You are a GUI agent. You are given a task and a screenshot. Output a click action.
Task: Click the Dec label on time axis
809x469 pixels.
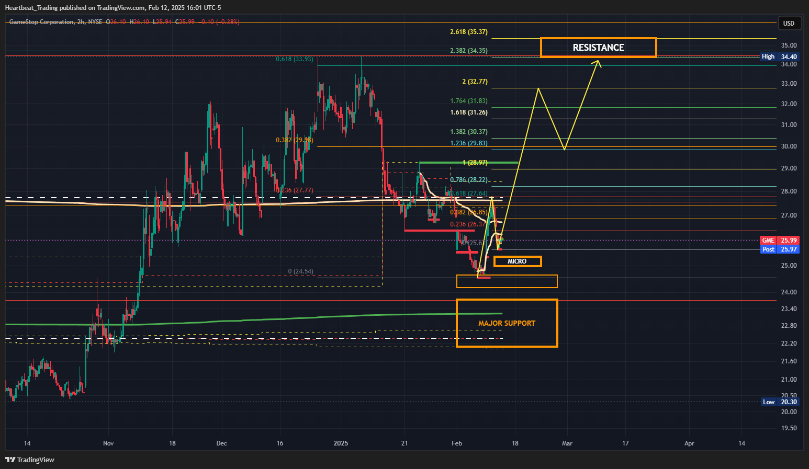click(x=222, y=443)
